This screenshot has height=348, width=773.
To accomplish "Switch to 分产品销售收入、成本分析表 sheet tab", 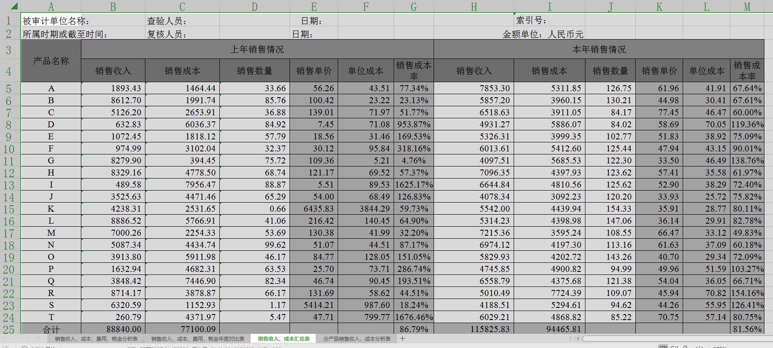I will tap(357, 339).
